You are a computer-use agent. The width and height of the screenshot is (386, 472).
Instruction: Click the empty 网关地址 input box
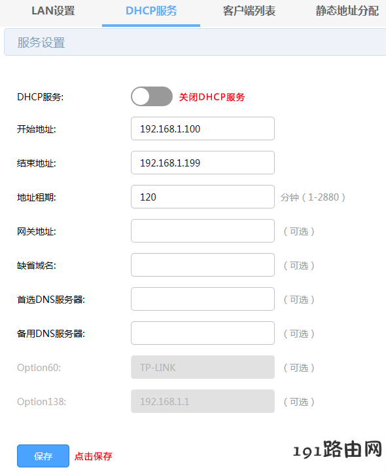point(203,231)
